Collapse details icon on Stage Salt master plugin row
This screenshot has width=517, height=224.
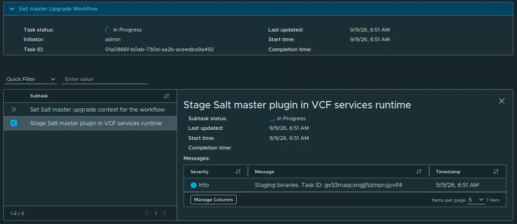click(x=13, y=123)
